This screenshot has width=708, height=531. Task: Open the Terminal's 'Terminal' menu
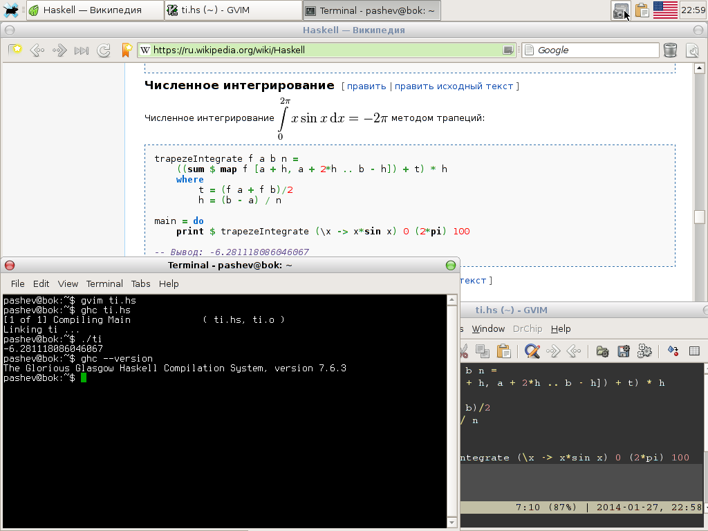[104, 283]
